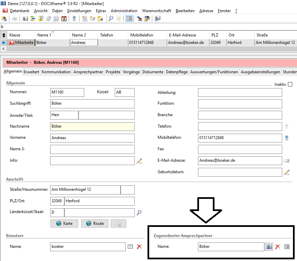Click the left scroll arrow under the list
This screenshot has height=261, width=297.
[x=3, y=49]
